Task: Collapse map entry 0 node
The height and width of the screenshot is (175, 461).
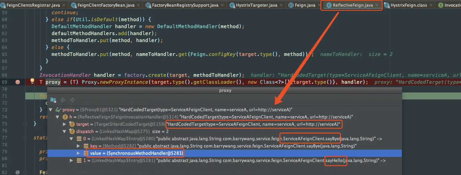Action: 71,139
